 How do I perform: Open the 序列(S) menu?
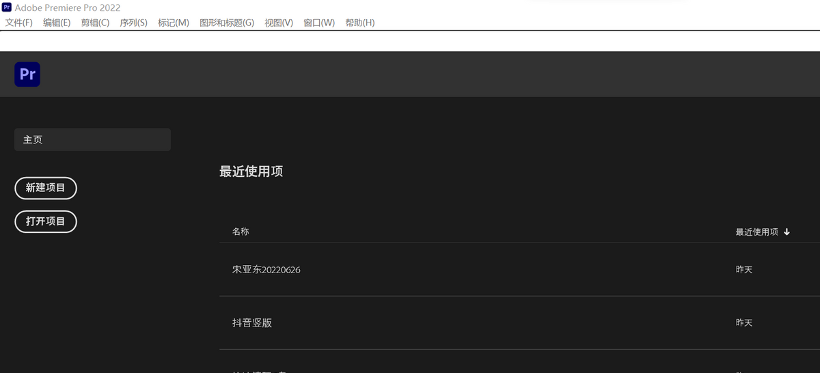click(x=133, y=23)
